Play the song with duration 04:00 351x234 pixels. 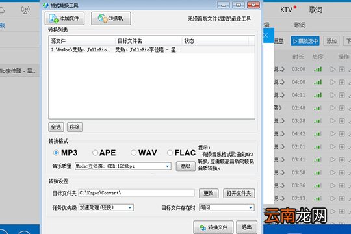pyautogui.click(x=333, y=82)
